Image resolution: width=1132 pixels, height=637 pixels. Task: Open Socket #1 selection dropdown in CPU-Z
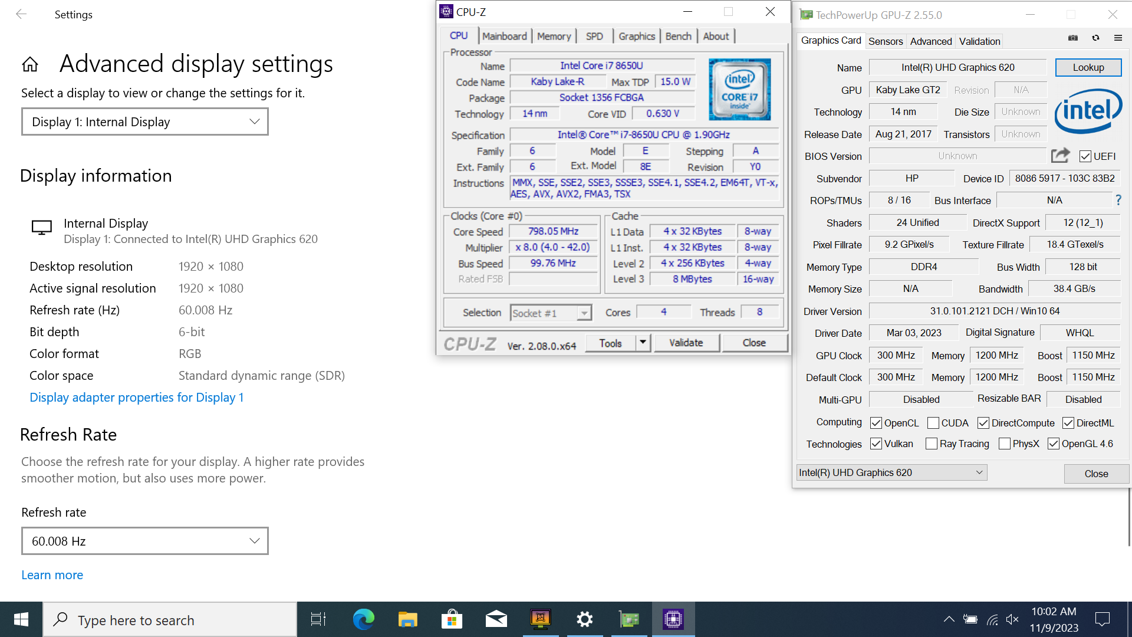tap(551, 313)
